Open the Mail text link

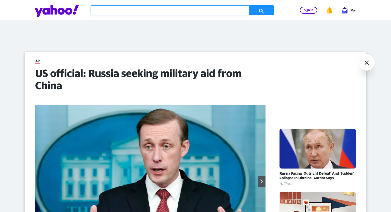pyautogui.click(x=353, y=10)
